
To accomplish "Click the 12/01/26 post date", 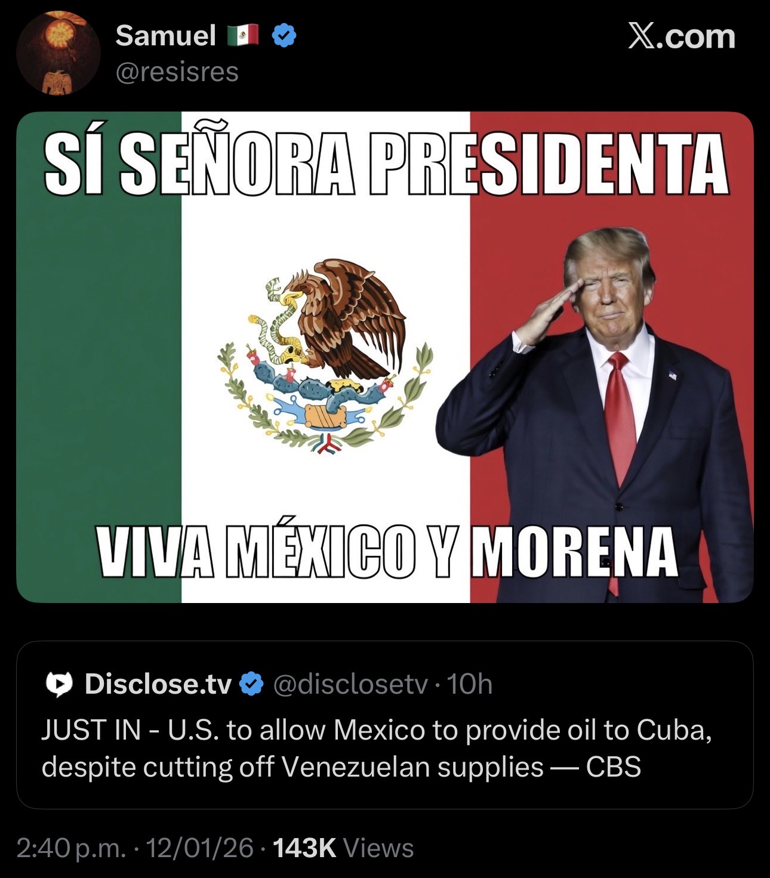I will pos(200,848).
